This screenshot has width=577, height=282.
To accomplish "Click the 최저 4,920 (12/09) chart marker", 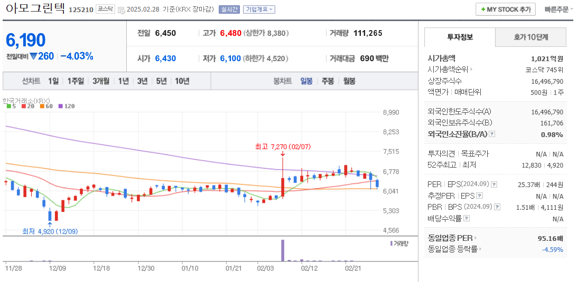I will pyautogui.click(x=50, y=231).
